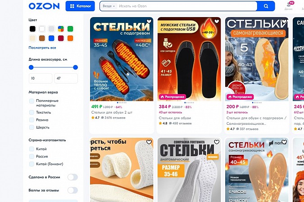This screenshot has width=304, height=202.
Task: Check the Текстиль material checkbox
Action: coord(32,112)
